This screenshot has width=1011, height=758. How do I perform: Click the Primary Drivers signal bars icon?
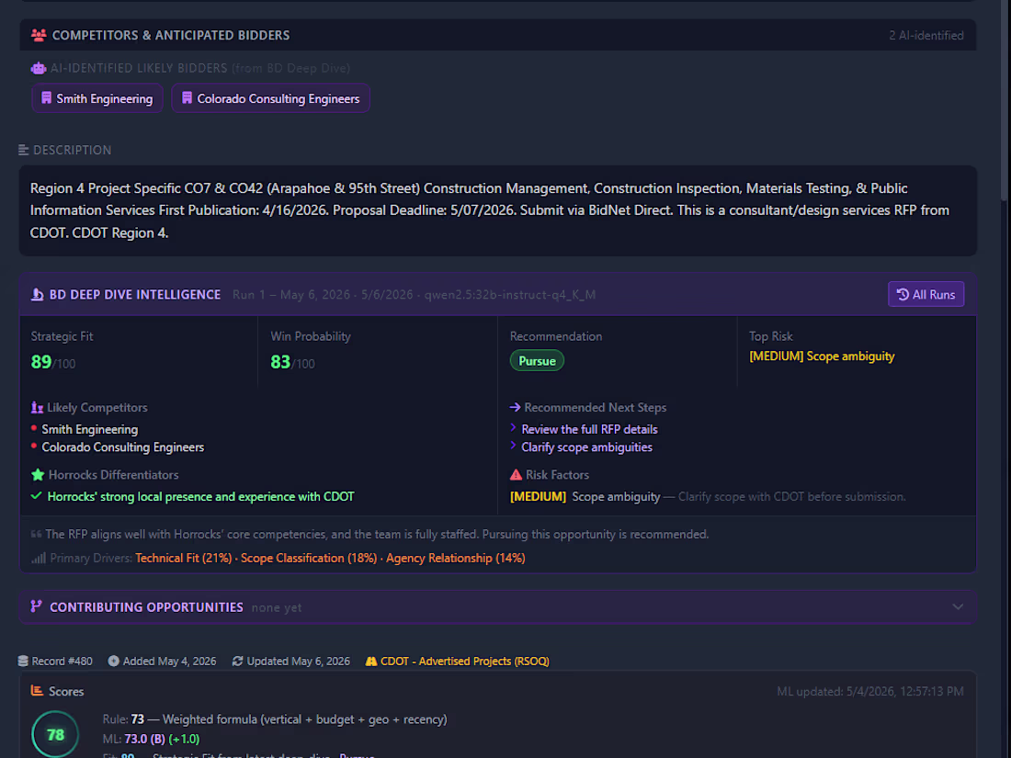coord(39,559)
